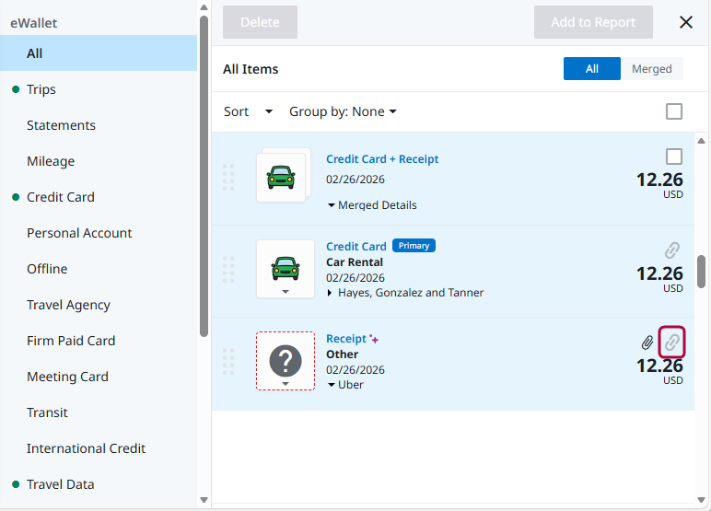Click the drag handle on Car Rental row

tap(228, 269)
